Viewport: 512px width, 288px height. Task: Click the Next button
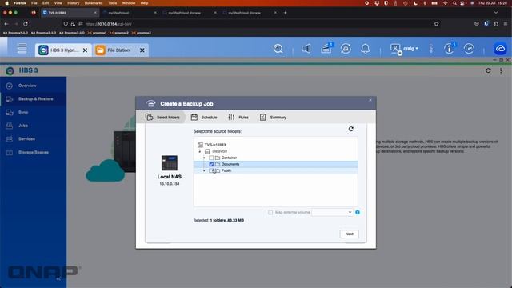click(x=349, y=234)
